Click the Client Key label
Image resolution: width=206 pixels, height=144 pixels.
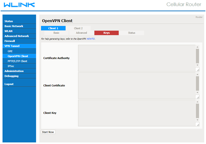click(50, 113)
